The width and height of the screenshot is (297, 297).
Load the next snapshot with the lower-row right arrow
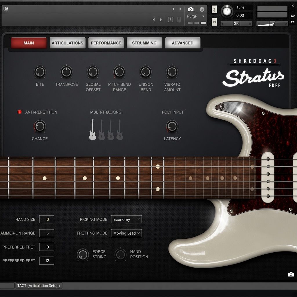161,19
